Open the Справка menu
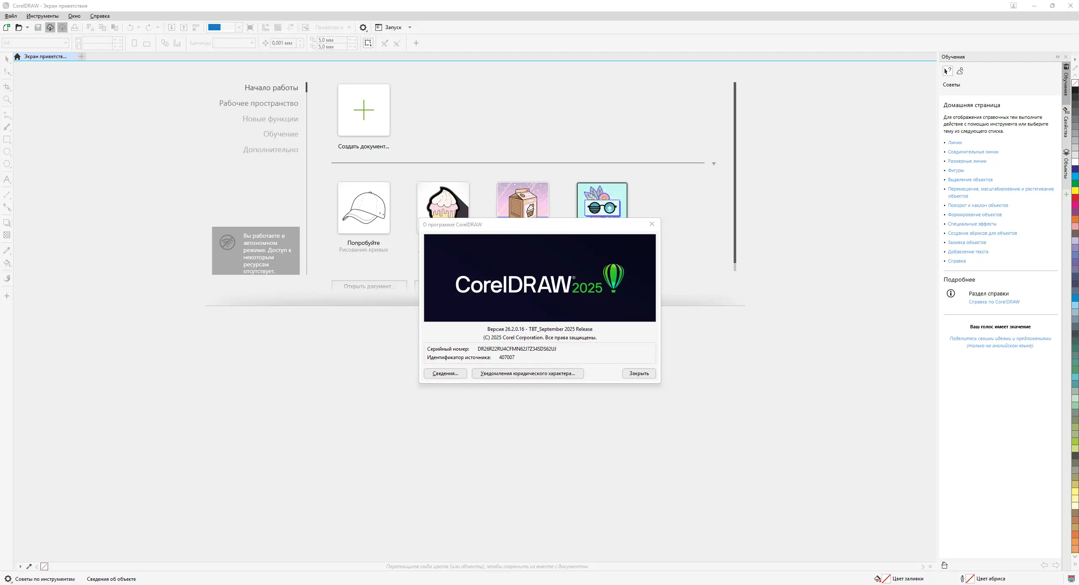Screen dimensions: 1079x585 point(100,16)
